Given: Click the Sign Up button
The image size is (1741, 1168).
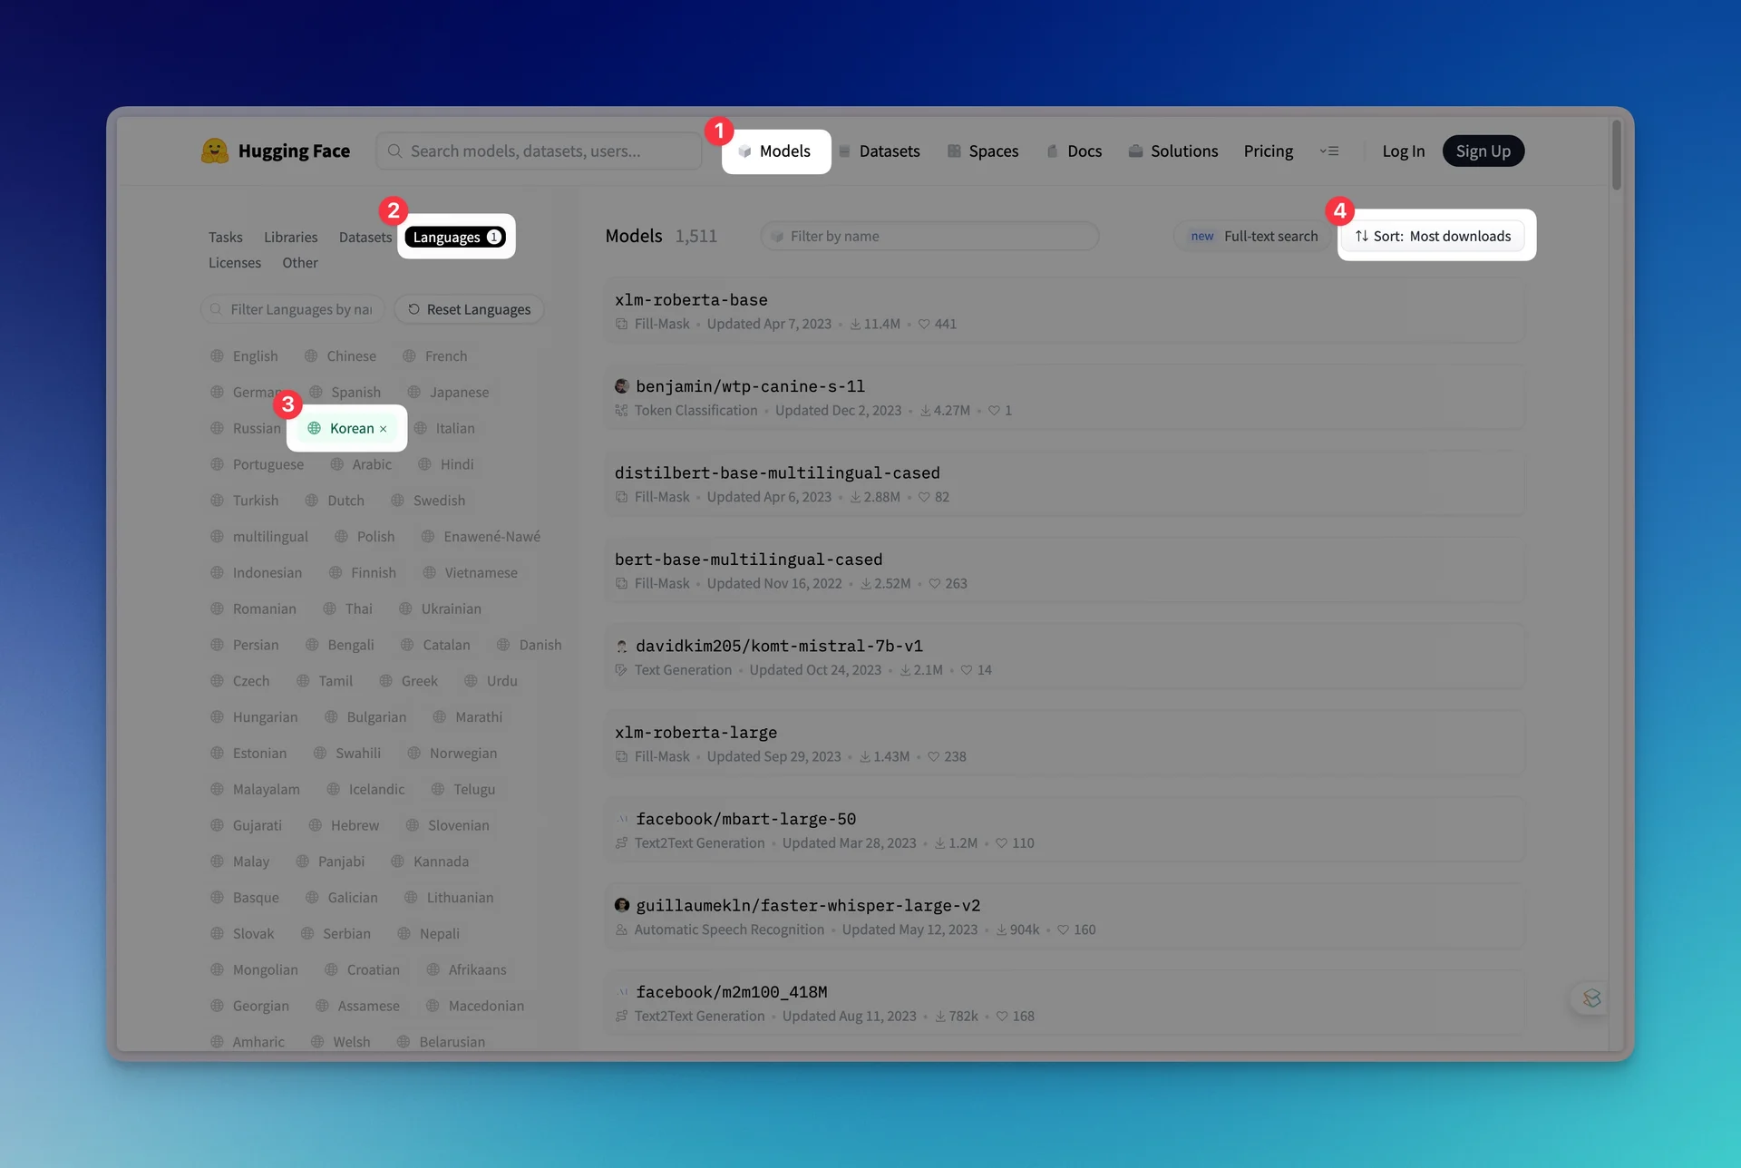Looking at the screenshot, I should pyautogui.click(x=1483, y=151).
